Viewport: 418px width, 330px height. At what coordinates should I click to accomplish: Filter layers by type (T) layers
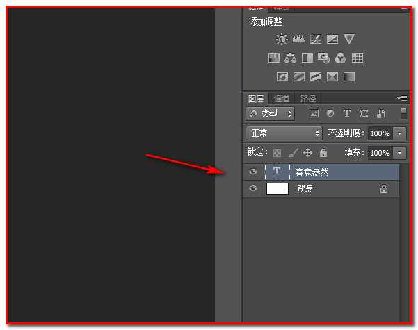click(346, 113)
